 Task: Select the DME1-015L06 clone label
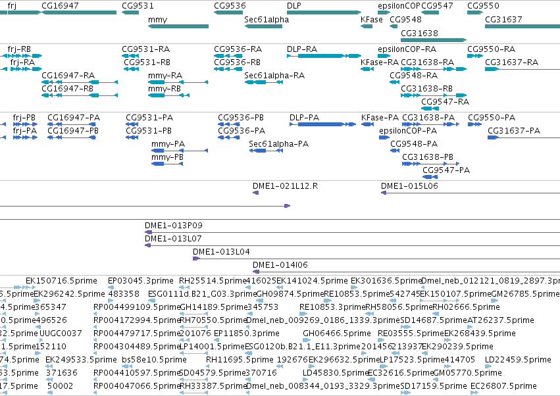[x=409, y=186]
